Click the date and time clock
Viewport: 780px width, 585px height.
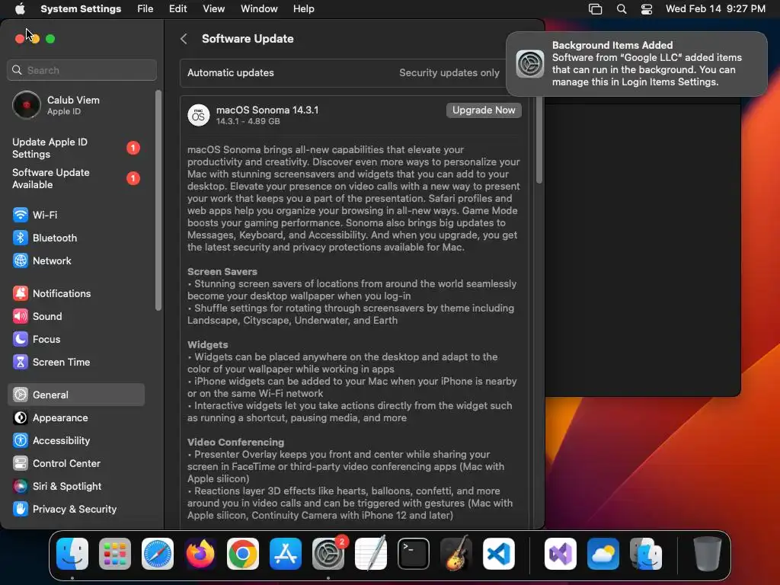(715, 9)
